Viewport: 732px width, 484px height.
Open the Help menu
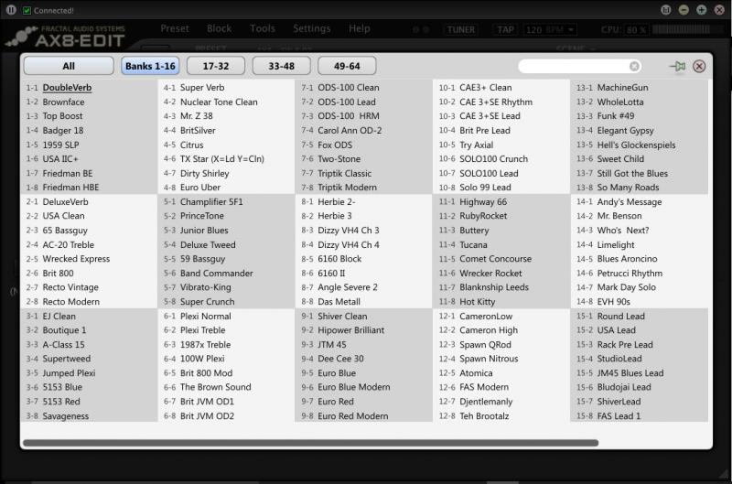point(360,28)
